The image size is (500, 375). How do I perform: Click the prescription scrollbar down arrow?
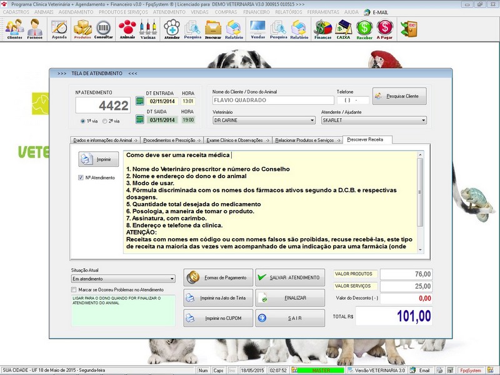(x=420, y=250)
